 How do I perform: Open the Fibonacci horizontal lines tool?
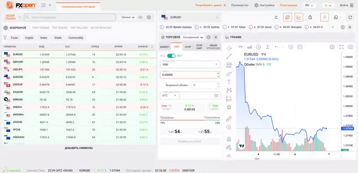[x=229, y=65]
